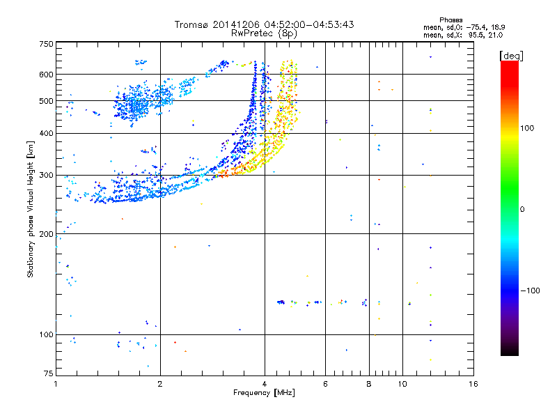Click the x-axis tick label '16'
The image size is (557, 418).
tap(473, 384)
